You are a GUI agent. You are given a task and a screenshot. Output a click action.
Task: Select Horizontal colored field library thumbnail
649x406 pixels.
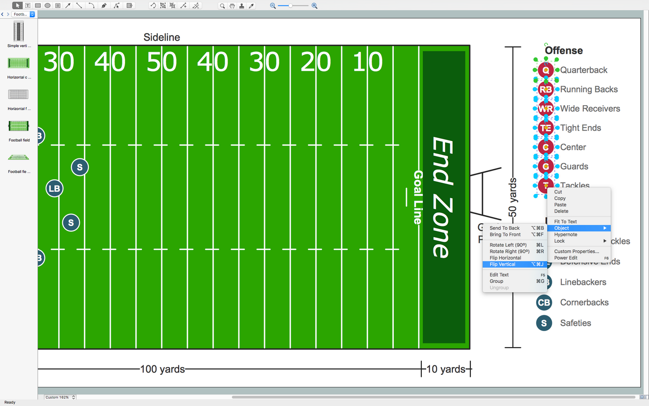coord(19,63)
